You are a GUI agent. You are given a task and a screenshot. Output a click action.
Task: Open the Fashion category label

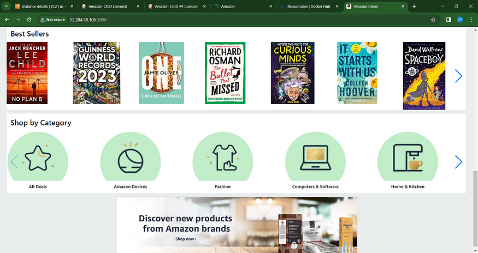223,186
